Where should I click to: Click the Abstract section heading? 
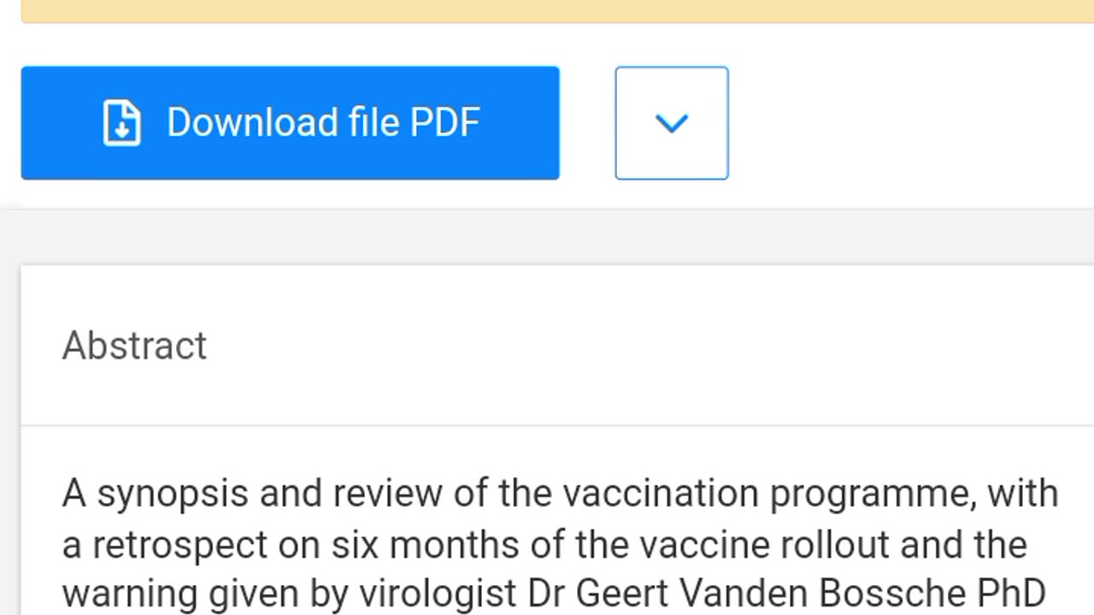pos(134,346)
